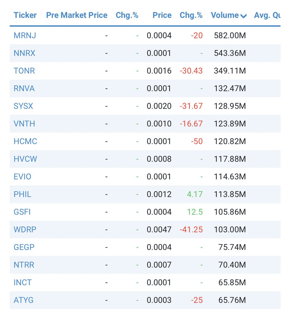
Task: Select the 105.86M volume cell
Action: [230, 212]
